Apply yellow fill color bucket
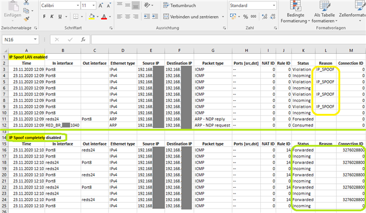Viewport: 366px width, 213px height. tap(91, 17)
